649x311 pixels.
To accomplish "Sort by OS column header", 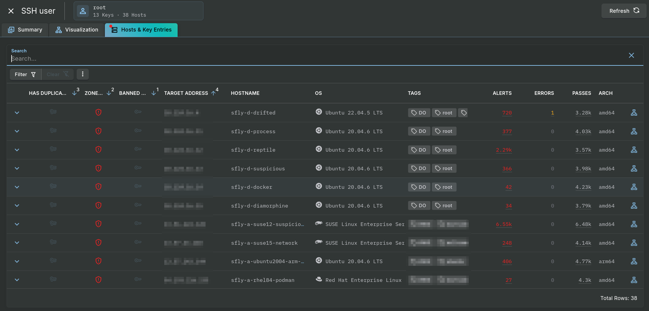I will (318, 93).
